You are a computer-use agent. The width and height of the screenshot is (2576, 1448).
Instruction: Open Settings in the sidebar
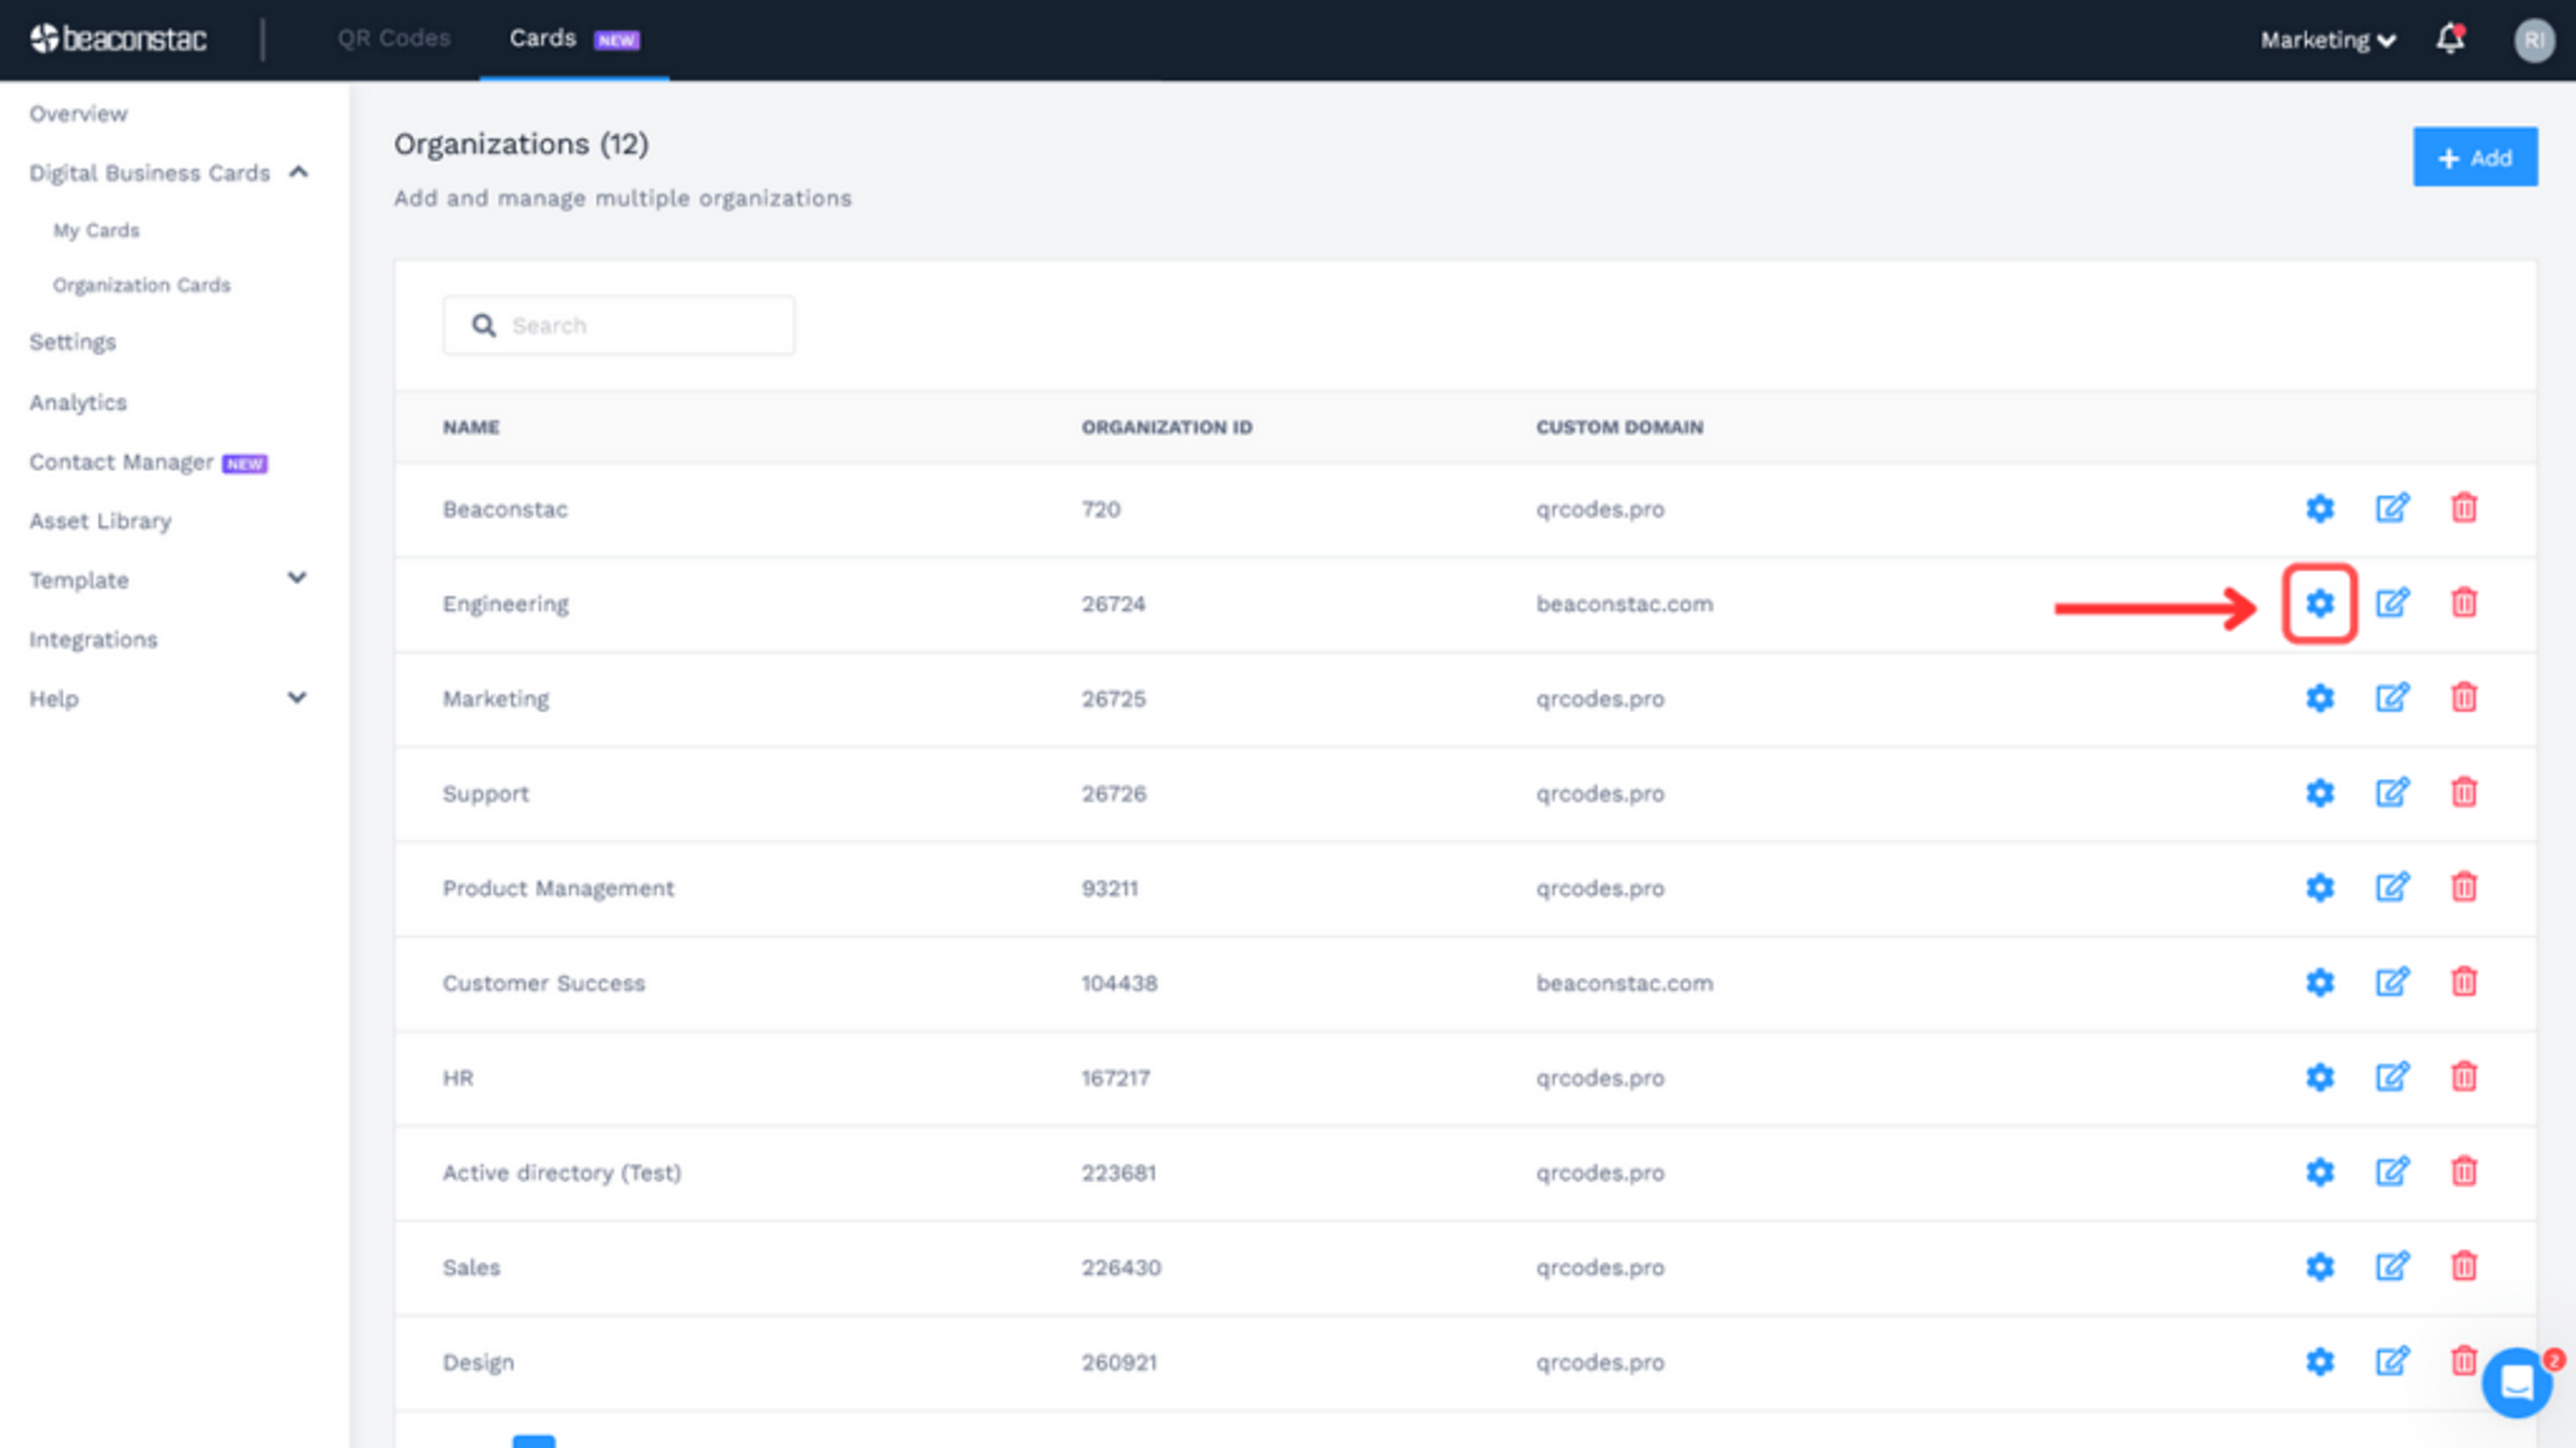(72, 342)
